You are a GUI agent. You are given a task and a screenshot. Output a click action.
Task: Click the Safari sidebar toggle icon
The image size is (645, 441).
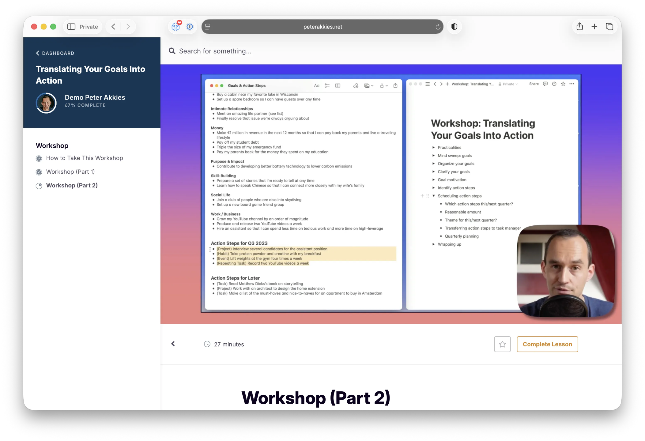click(71, 27)
